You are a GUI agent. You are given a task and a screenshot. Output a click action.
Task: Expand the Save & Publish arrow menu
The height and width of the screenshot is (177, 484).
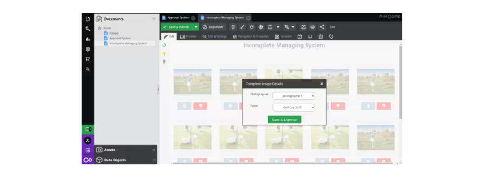[196, 27]
